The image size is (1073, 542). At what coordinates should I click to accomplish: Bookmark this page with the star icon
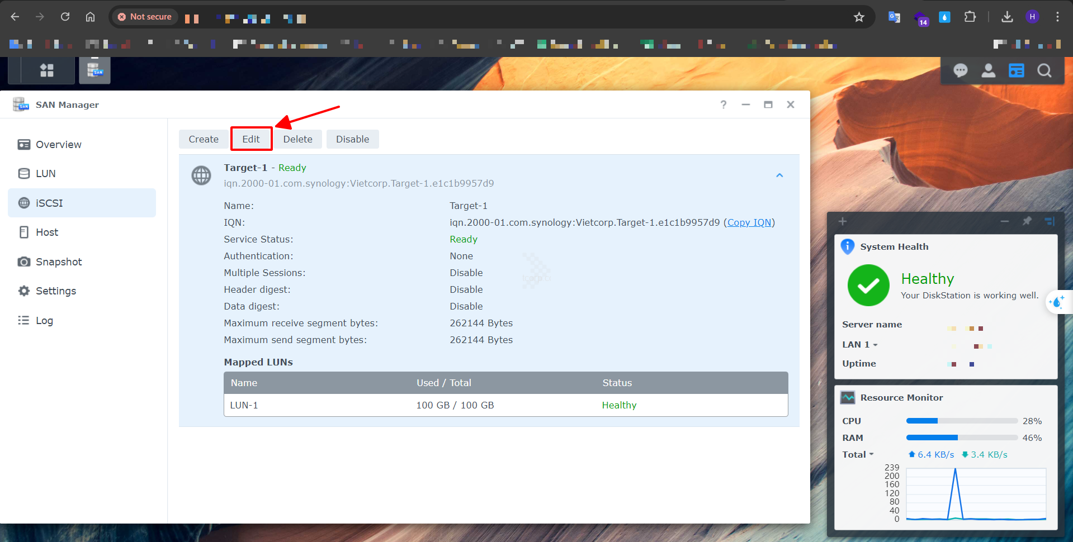[x=859, y=17]
